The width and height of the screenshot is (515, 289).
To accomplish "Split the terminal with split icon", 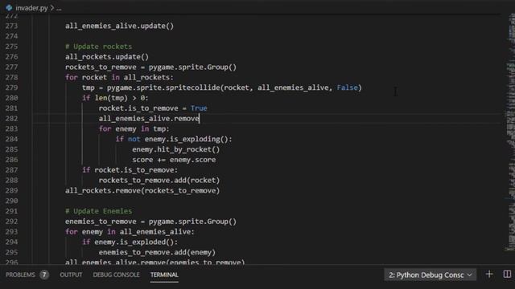I will pos(507,274).
